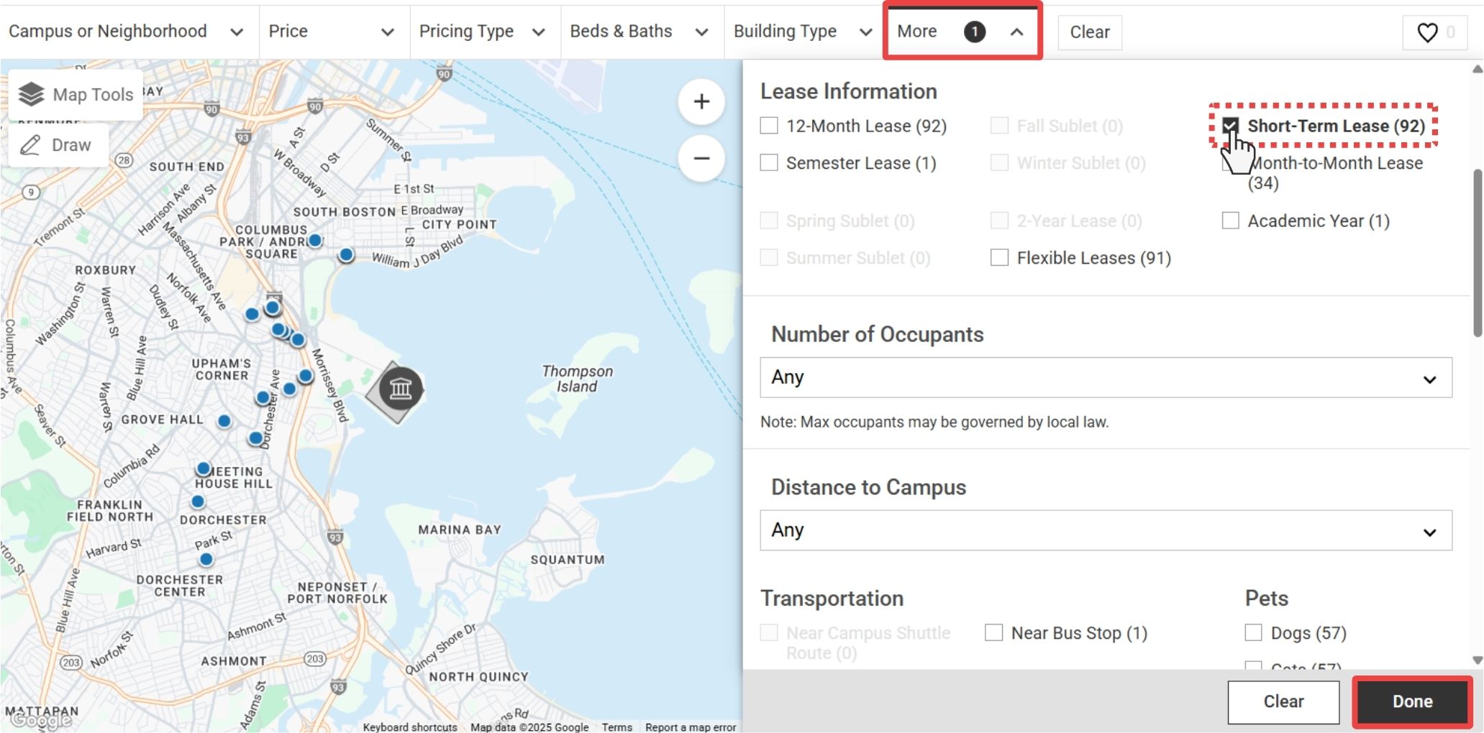Viewport: 1484px width, 733px height.
Task: Enable the 12-Month Lease filter
Action: tap(768, 125)
